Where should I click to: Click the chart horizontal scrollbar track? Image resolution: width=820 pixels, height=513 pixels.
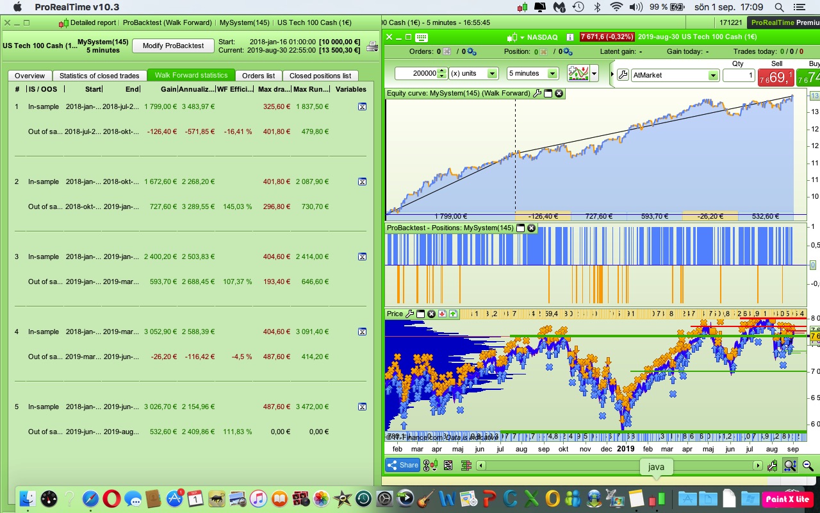[x=564, y=466]
